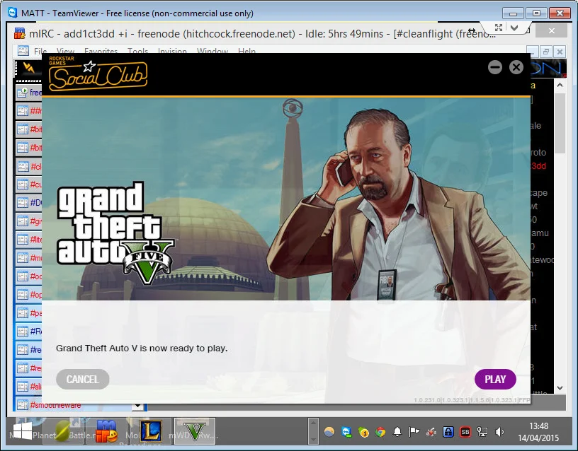
Task: Click the mIRC chat vertical scrollbar thumb
Action: click(x=560, y=123)
